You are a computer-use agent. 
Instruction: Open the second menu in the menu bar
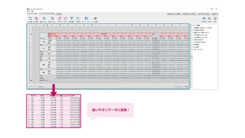[x=32, y=11]
